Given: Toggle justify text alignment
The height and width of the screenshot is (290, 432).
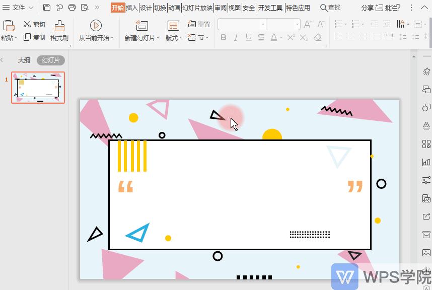Looking at the screenshot, I should tap(377, 36).
